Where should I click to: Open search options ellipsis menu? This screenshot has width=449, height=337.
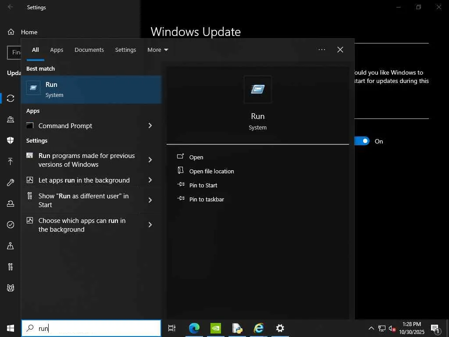coord(321,50)
